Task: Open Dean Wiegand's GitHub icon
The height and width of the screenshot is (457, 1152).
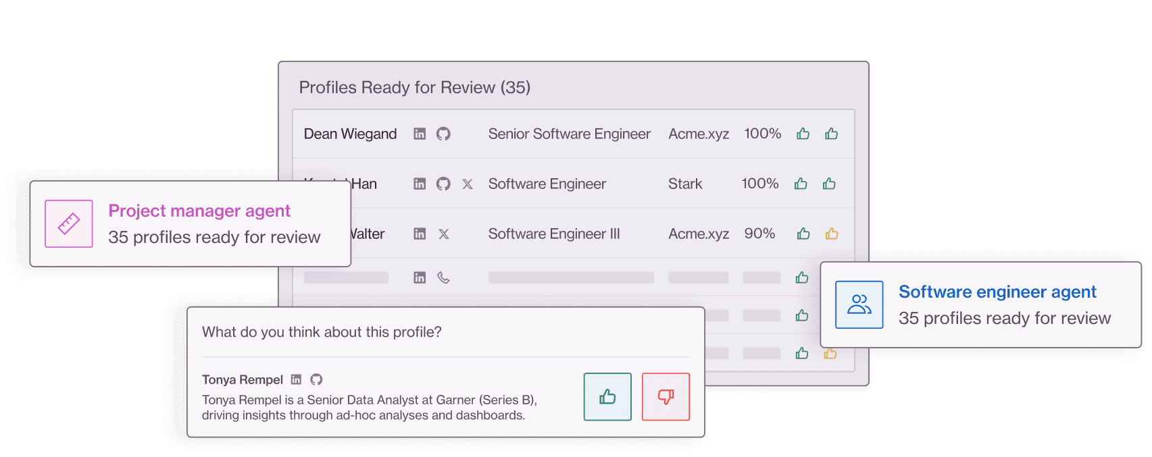Action: tap(443, 134)
